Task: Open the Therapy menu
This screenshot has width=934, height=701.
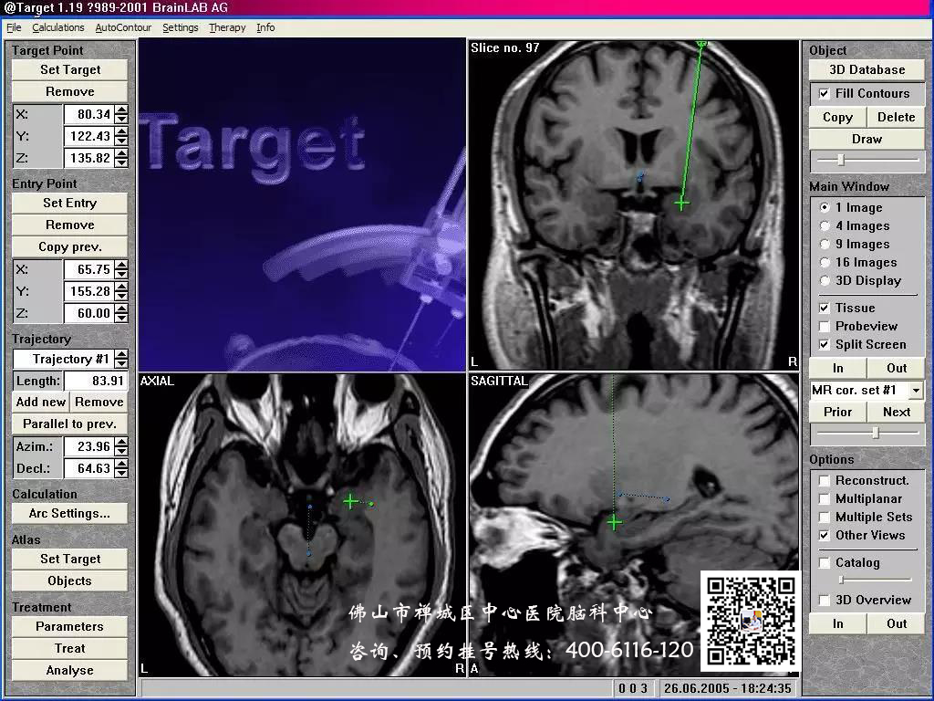Action: pos(227,27)
